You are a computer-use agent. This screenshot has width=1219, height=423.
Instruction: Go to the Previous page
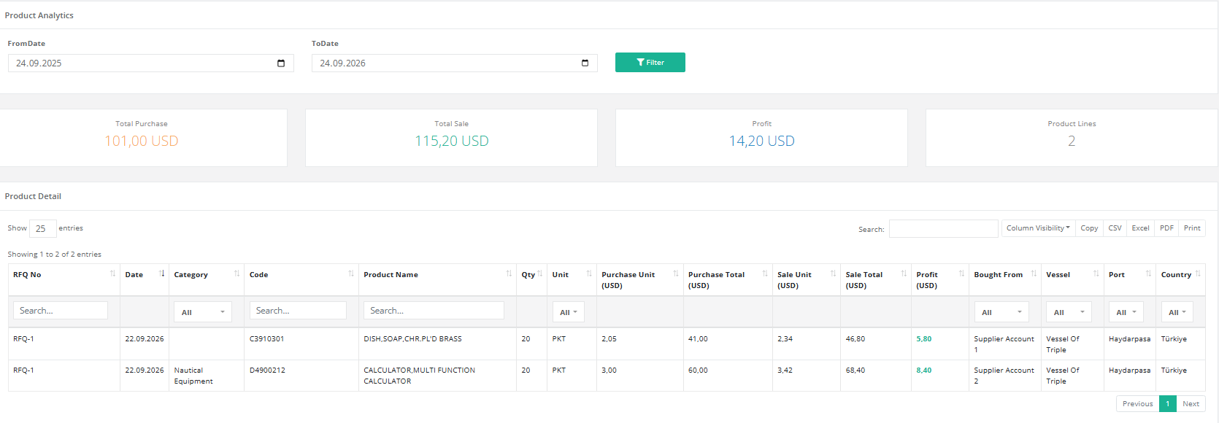(x=1137, y=404)
